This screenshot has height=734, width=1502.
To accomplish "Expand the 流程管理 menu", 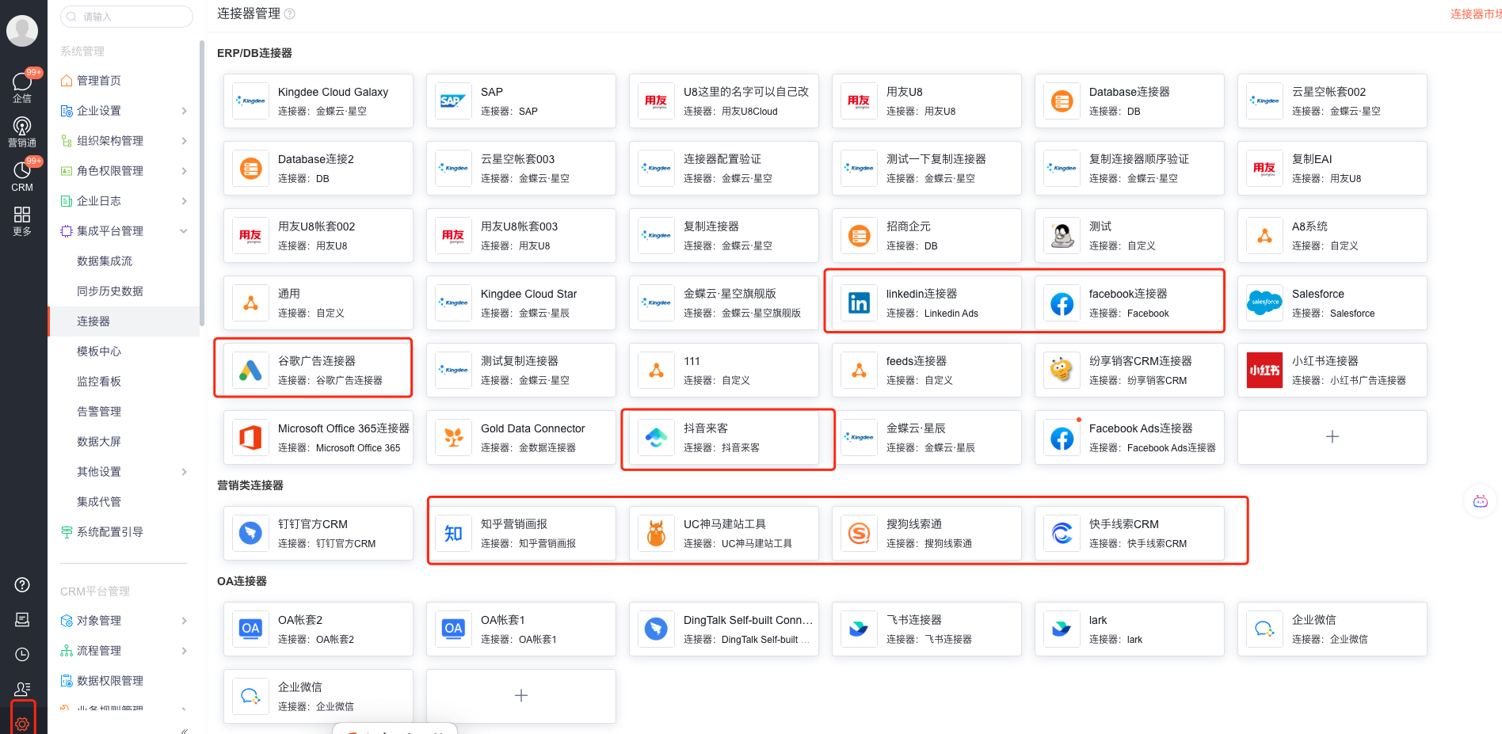I will point(184,651).
